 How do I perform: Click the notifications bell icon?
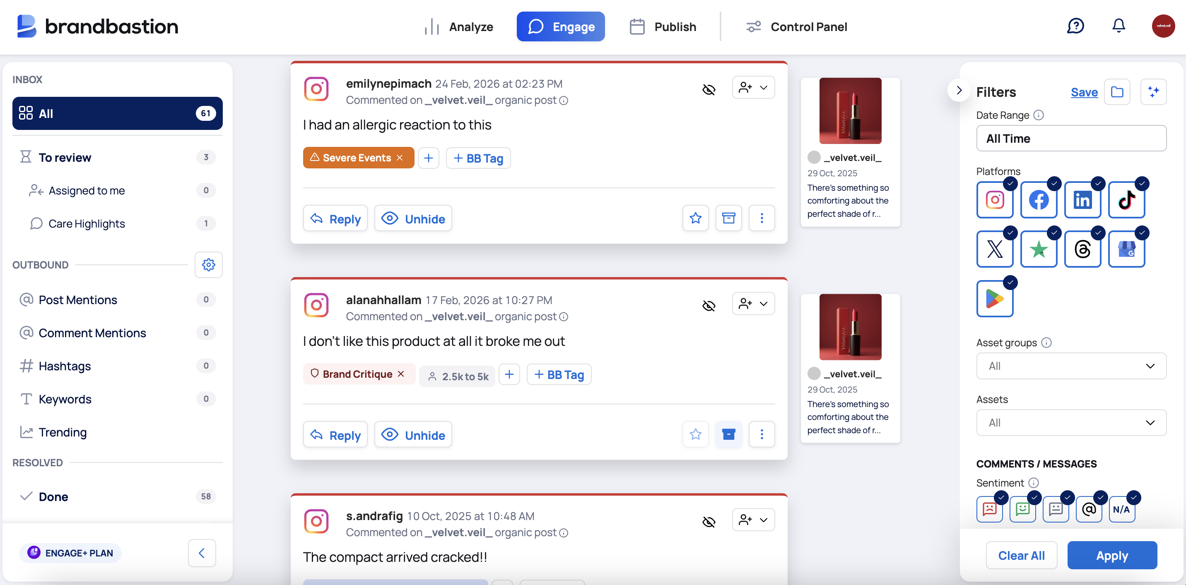[1119, 26]
